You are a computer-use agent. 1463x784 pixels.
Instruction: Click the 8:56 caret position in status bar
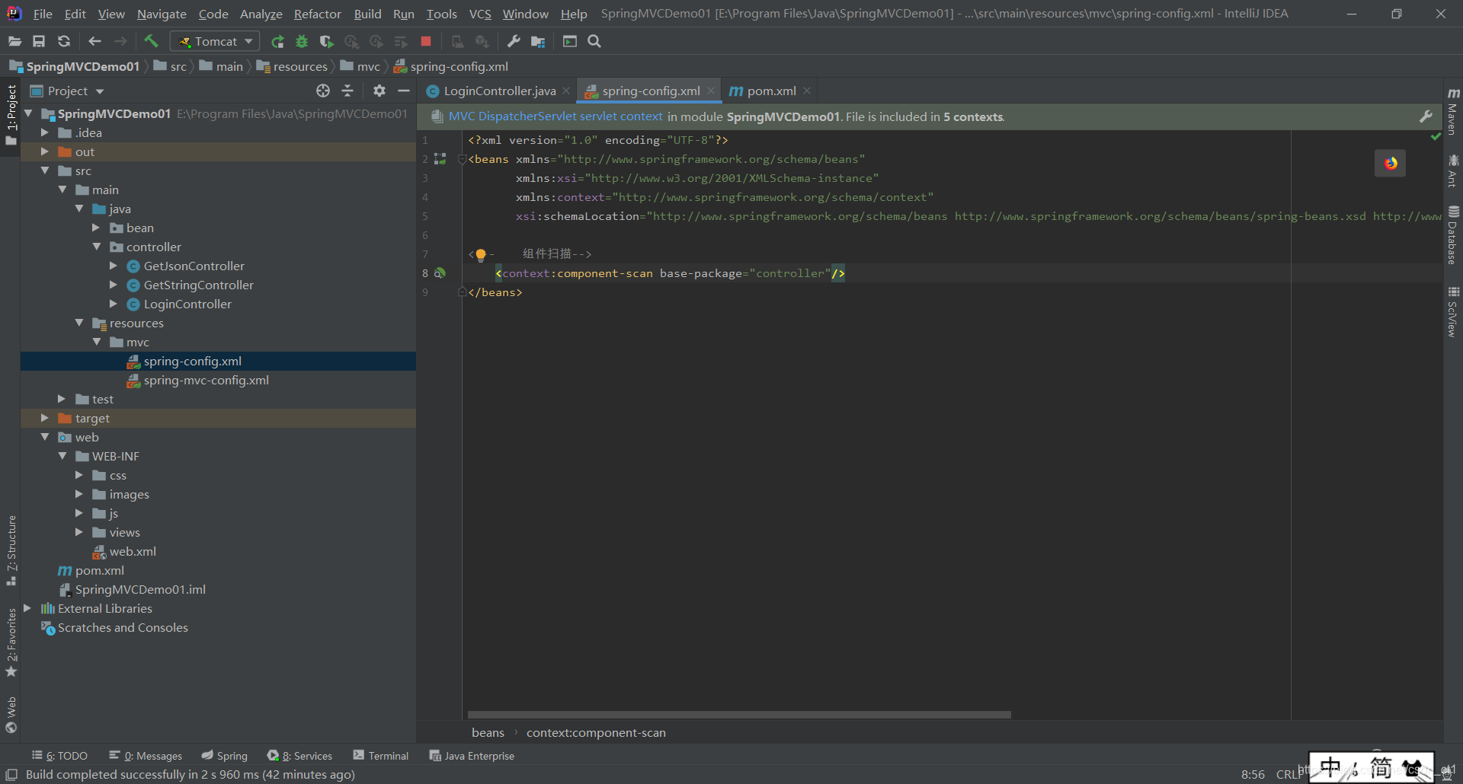pos(1253,774)
